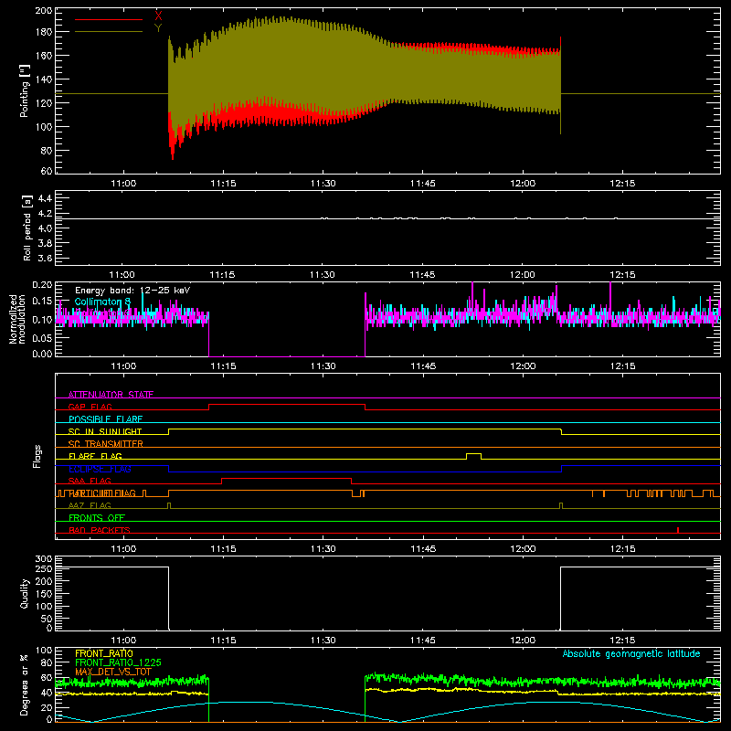Click the green FRONT_RATIO_1225 legend entry
The image size is (731, 731).
pyautogui.click(x=118, y=662)
